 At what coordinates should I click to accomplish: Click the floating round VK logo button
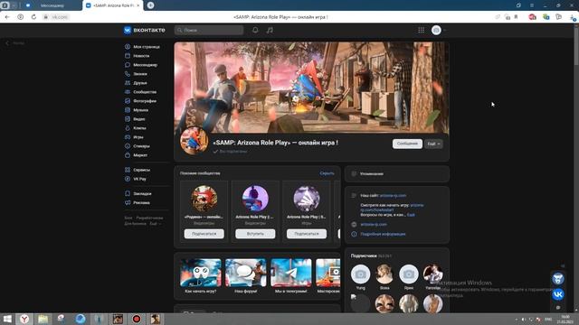558,294
